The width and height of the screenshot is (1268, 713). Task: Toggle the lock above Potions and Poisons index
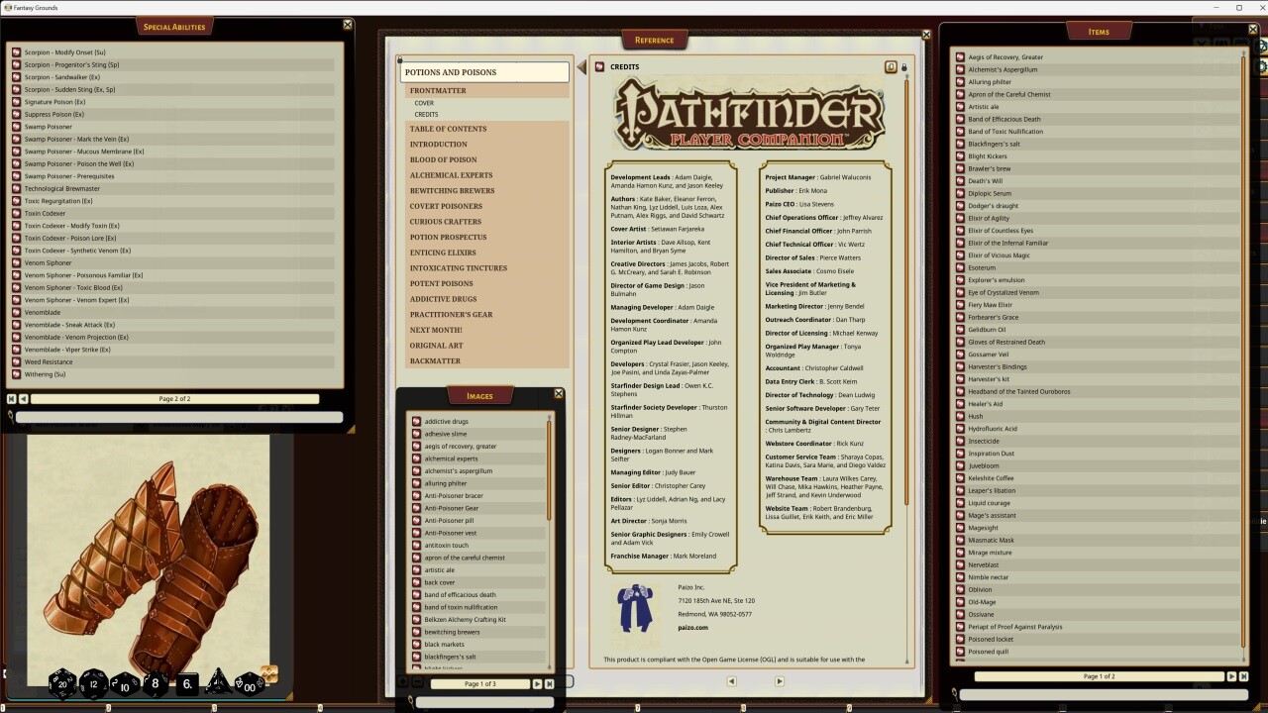click(x=400, y=60)
